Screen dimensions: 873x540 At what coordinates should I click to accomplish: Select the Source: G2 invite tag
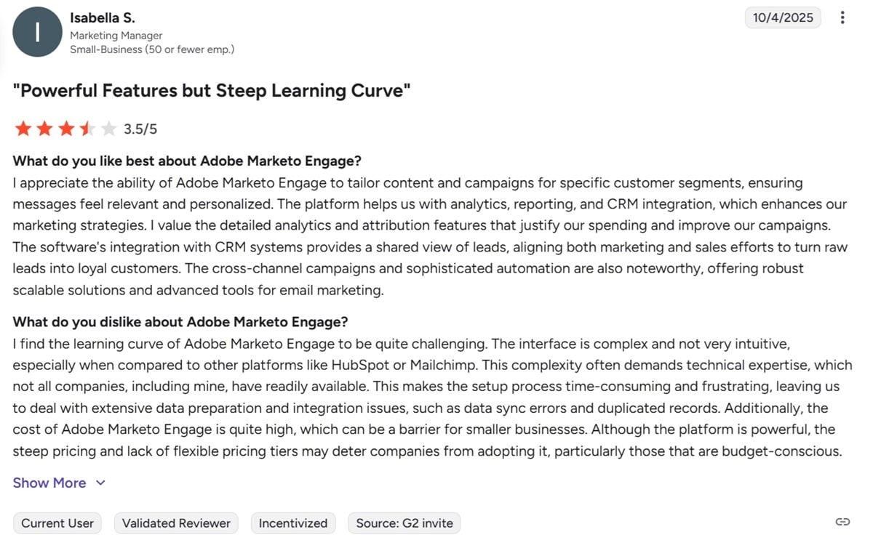[x=404, y=523]
